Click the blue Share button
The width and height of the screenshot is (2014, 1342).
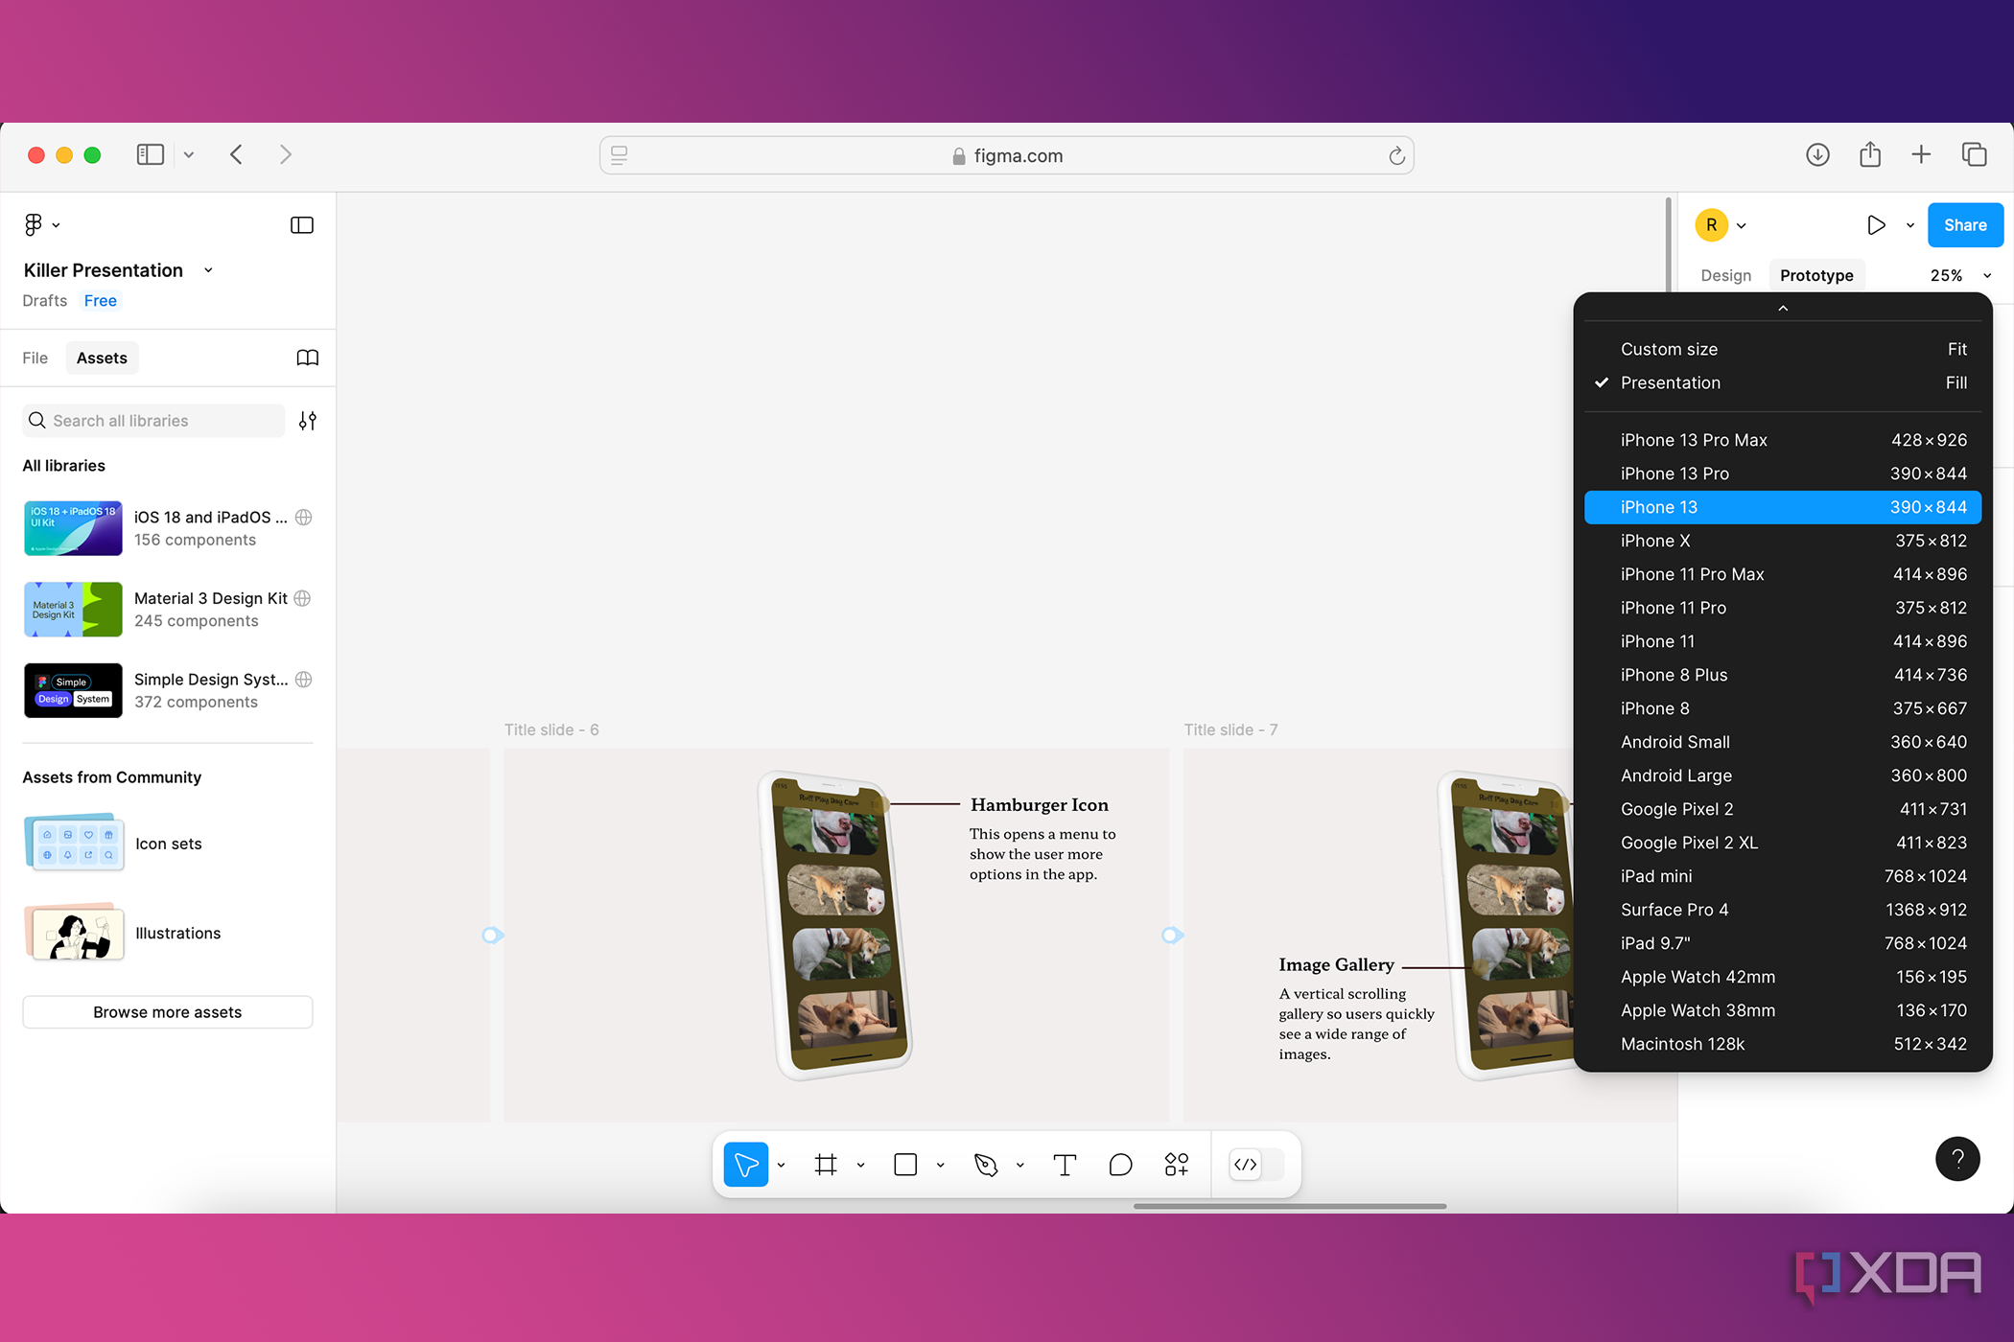1965,225
